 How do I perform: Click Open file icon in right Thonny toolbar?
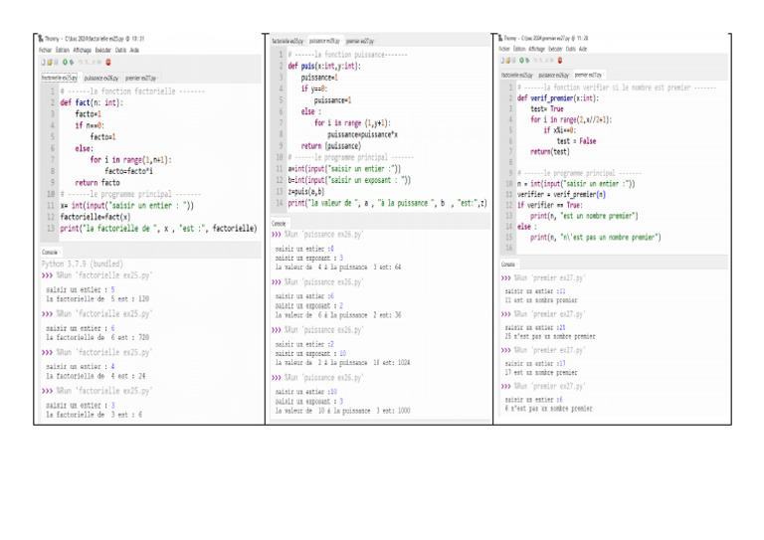507,60
